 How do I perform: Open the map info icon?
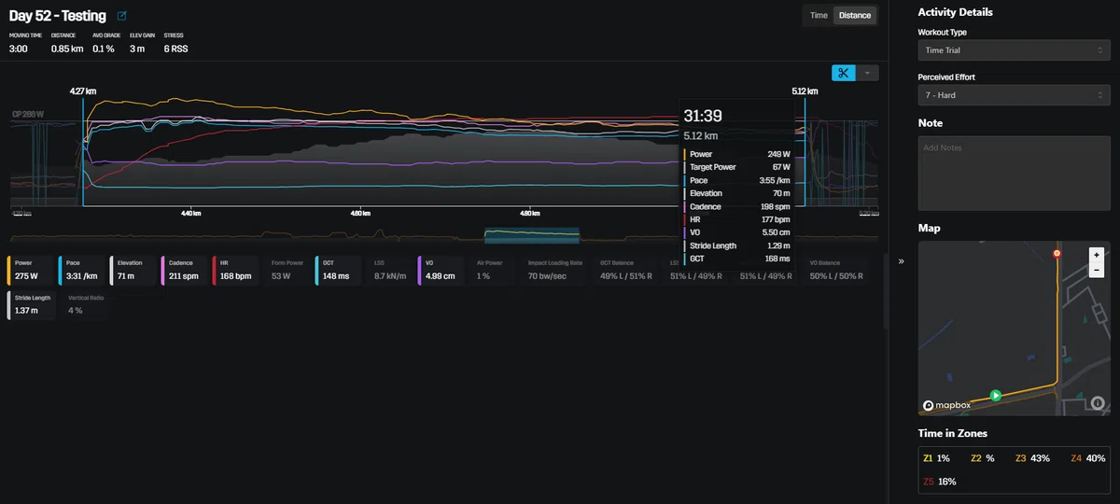(1098, 403)
